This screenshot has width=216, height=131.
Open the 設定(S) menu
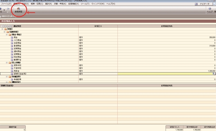25,4
